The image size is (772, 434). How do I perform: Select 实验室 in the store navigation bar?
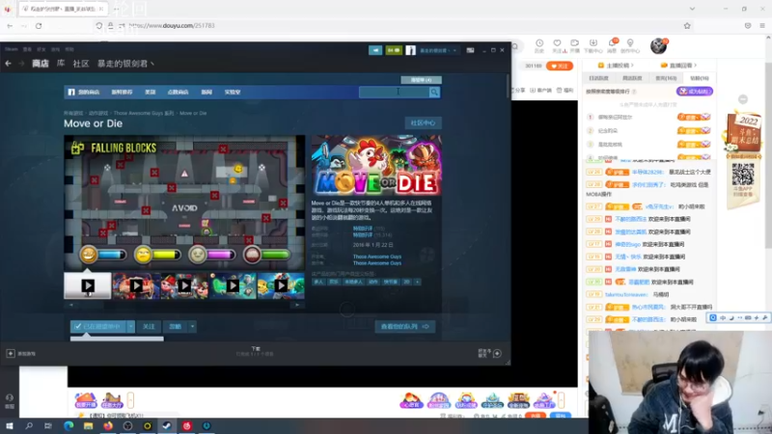pos(233,92)
